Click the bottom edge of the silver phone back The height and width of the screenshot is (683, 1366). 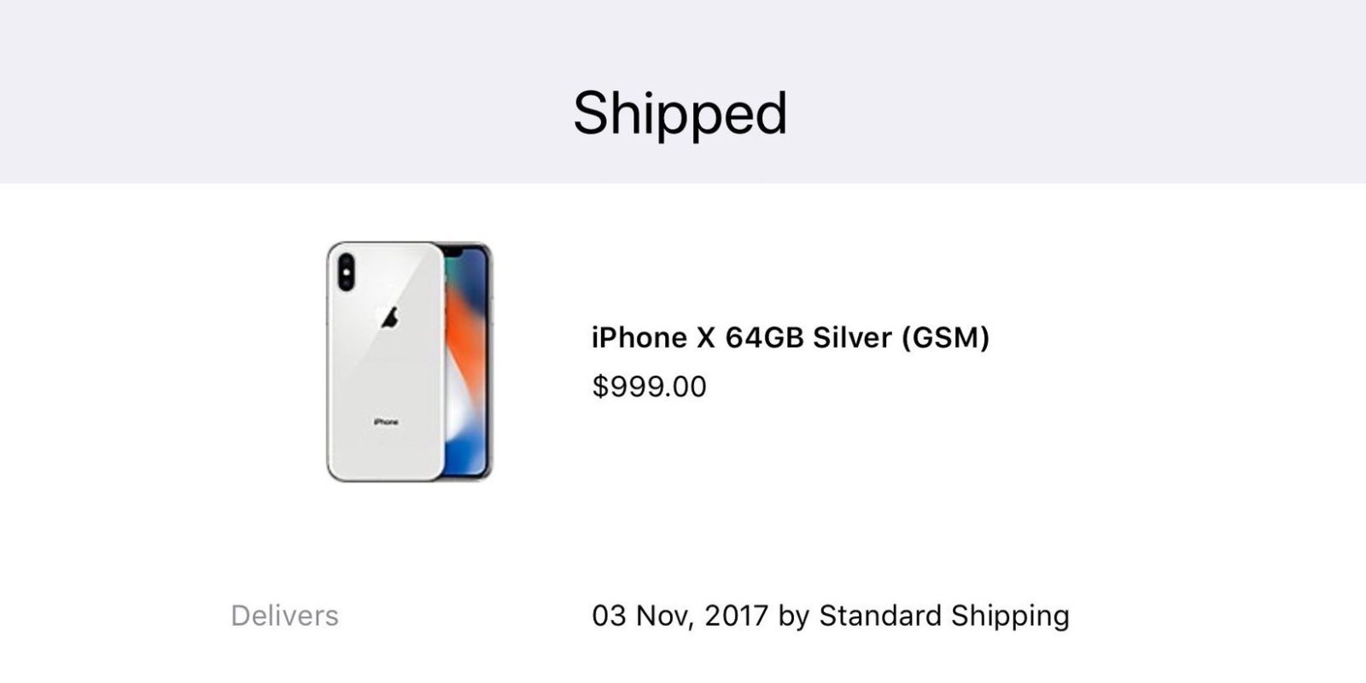pos(386,478)
